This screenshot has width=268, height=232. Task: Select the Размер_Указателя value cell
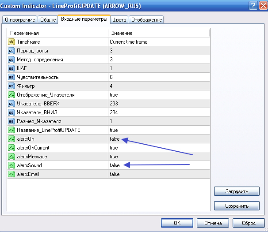point(159,121)
